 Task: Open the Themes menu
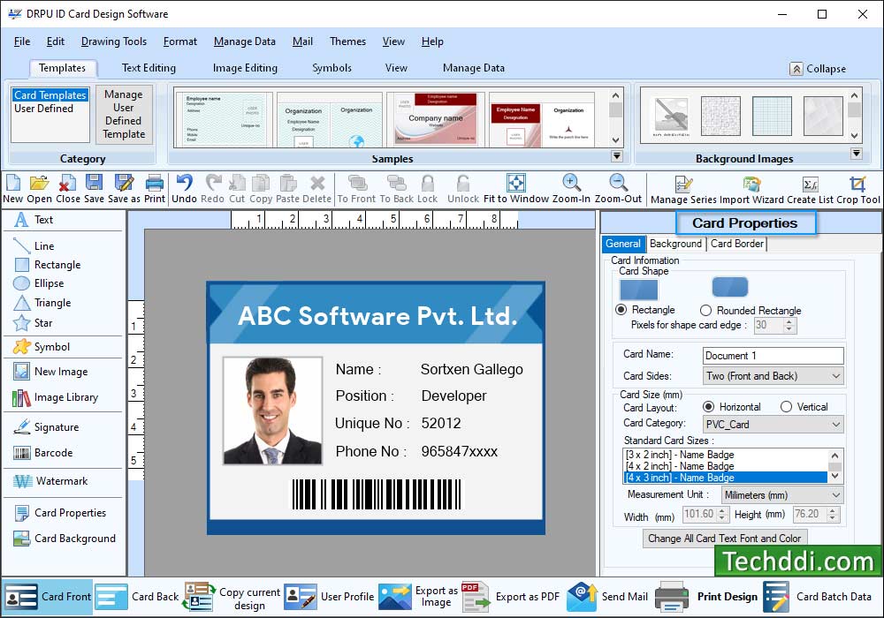point(347,41)
